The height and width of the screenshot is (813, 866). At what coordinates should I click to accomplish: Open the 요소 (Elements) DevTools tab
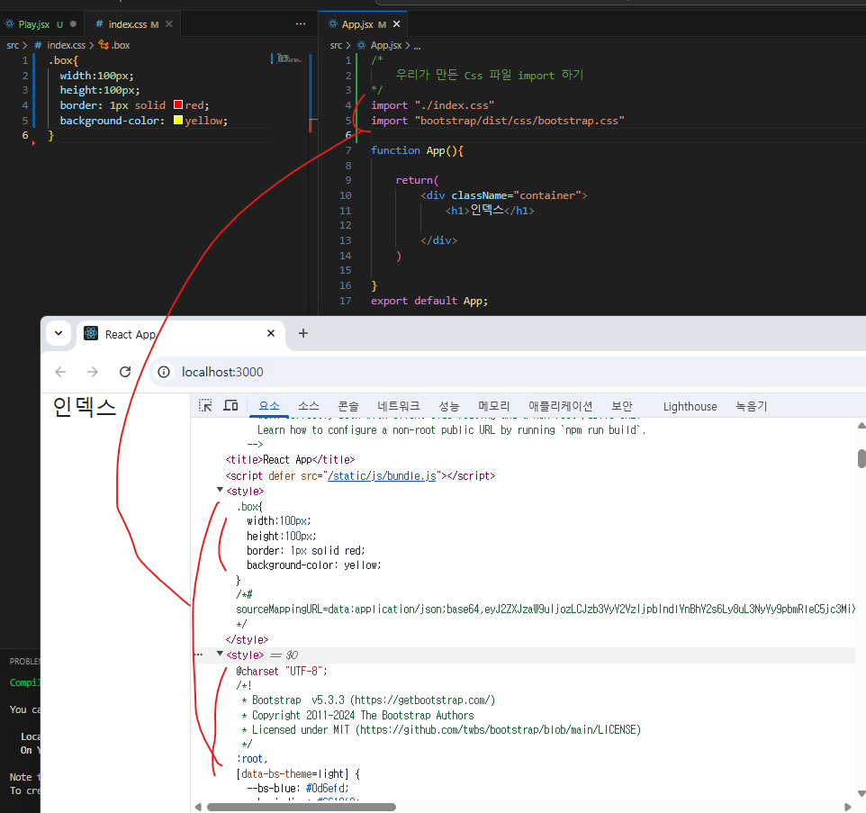[x=269, y=406]
